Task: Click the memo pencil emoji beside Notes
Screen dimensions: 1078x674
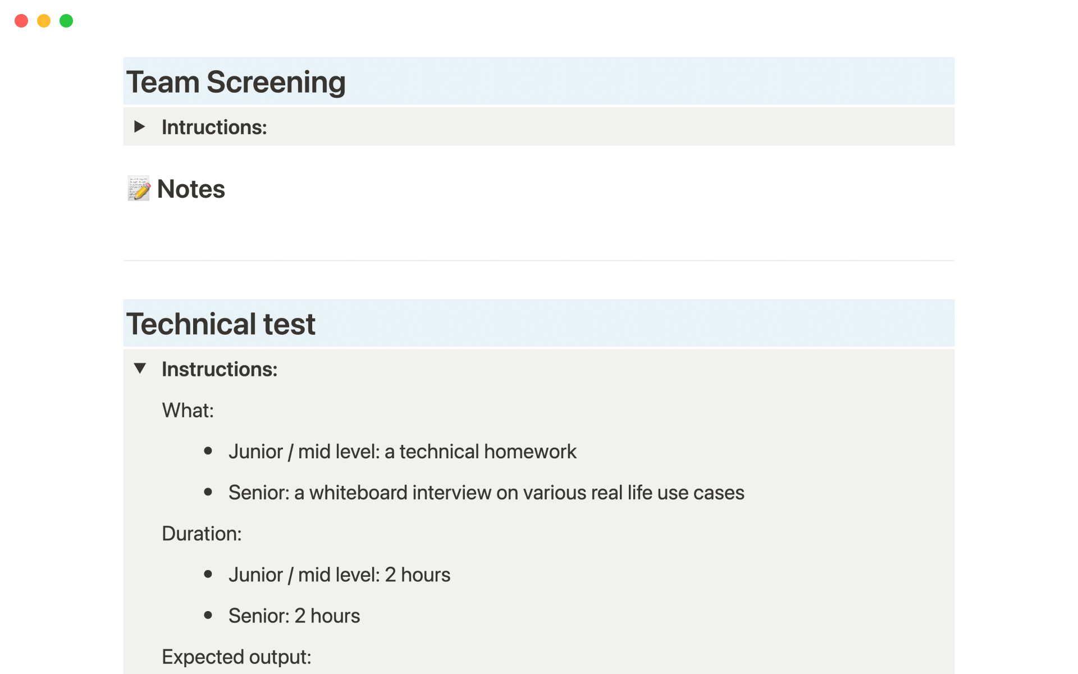Action: (x=139, y=189)
